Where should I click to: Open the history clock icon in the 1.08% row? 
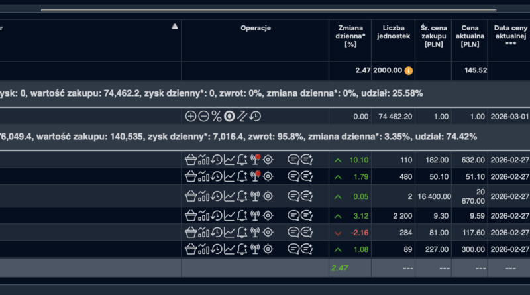pyautogui.click(x=216, y=249)
